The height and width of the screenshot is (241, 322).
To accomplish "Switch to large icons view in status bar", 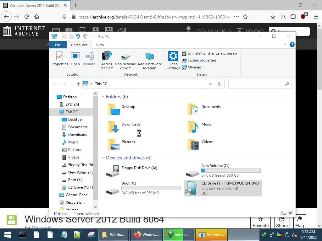I will (x=291, y=213).
